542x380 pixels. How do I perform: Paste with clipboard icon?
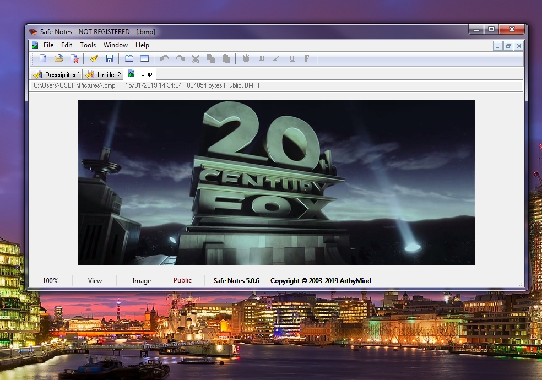(x=226, y=58)
